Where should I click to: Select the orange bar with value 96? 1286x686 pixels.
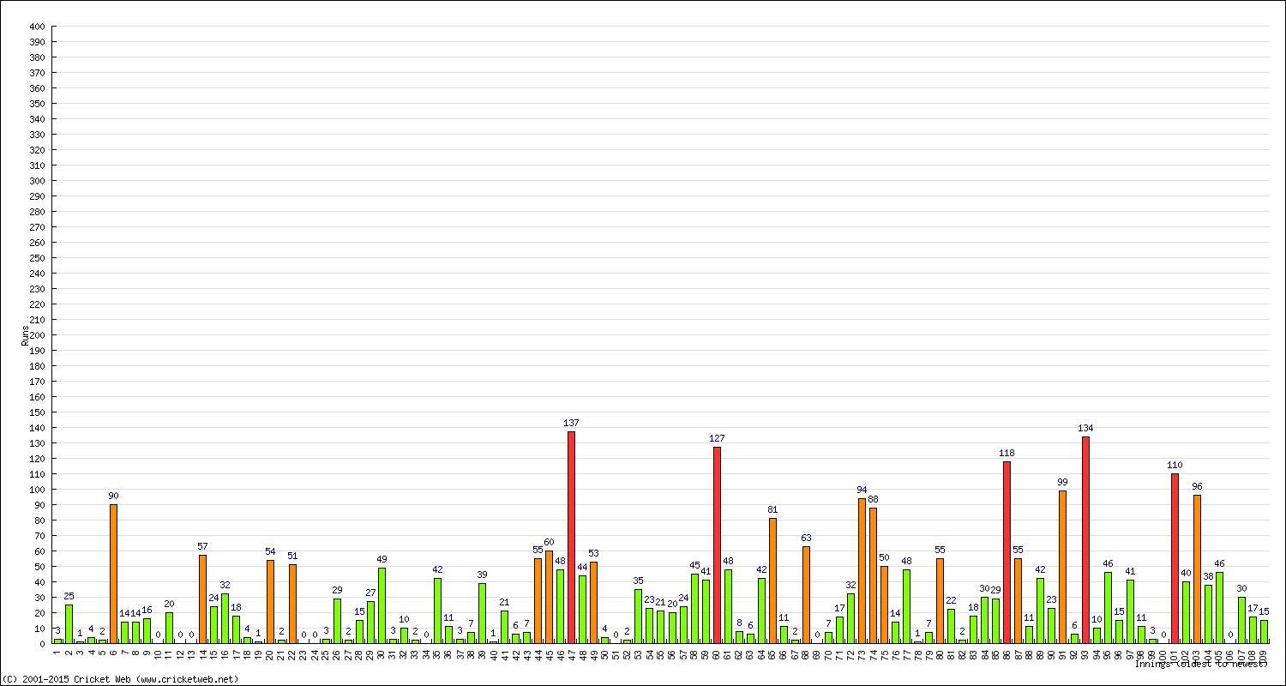pos(1197,569)
